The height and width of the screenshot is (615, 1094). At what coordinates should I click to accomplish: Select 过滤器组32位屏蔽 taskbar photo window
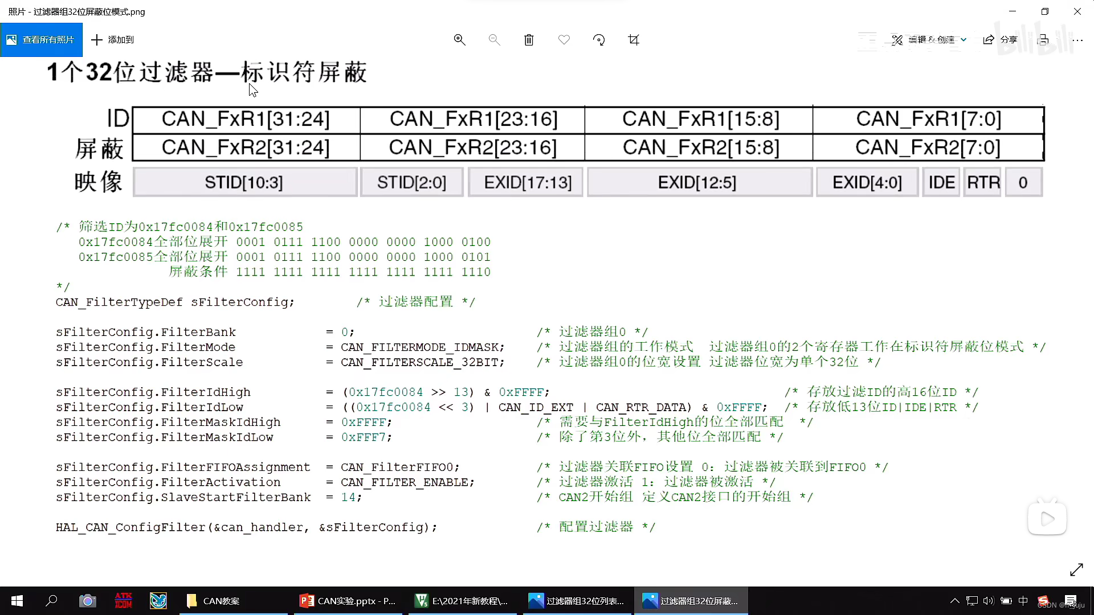pyautogui.click(x=691, y=601)
